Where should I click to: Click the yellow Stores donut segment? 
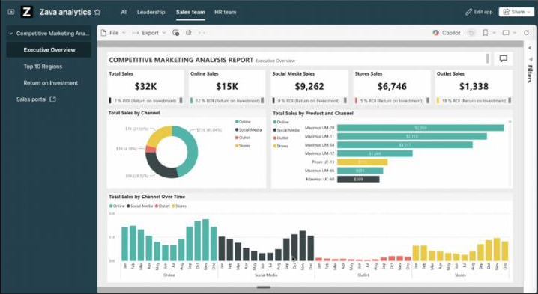[157, 135]
